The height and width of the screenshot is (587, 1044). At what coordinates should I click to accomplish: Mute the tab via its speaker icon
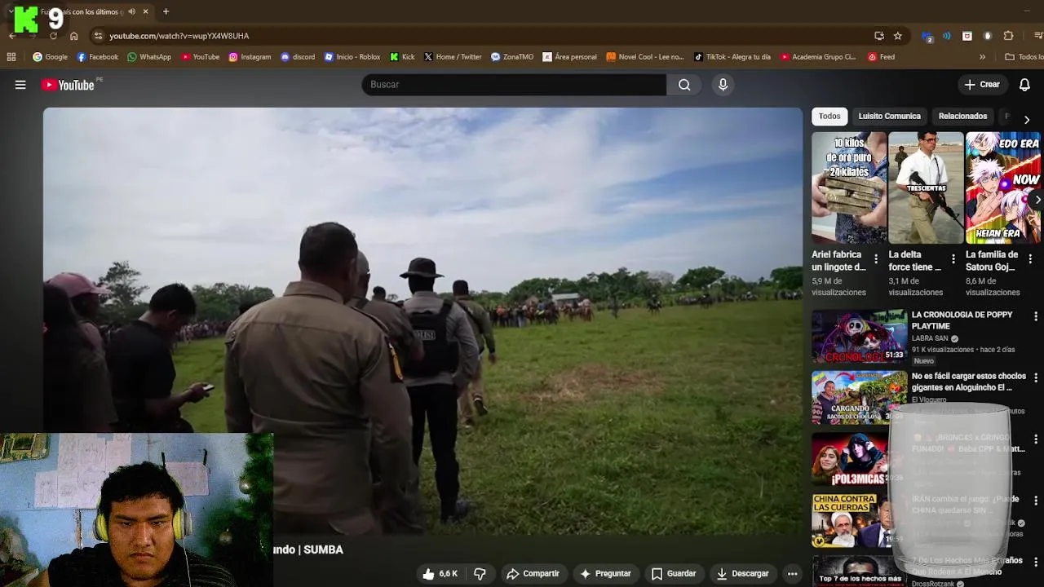tap(131, 11)
